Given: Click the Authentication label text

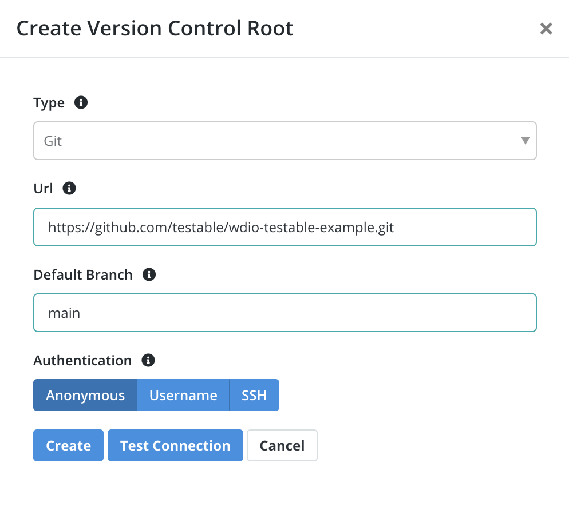Looking at the screenshot, I should pyautogui.click(x=82, y=361).
